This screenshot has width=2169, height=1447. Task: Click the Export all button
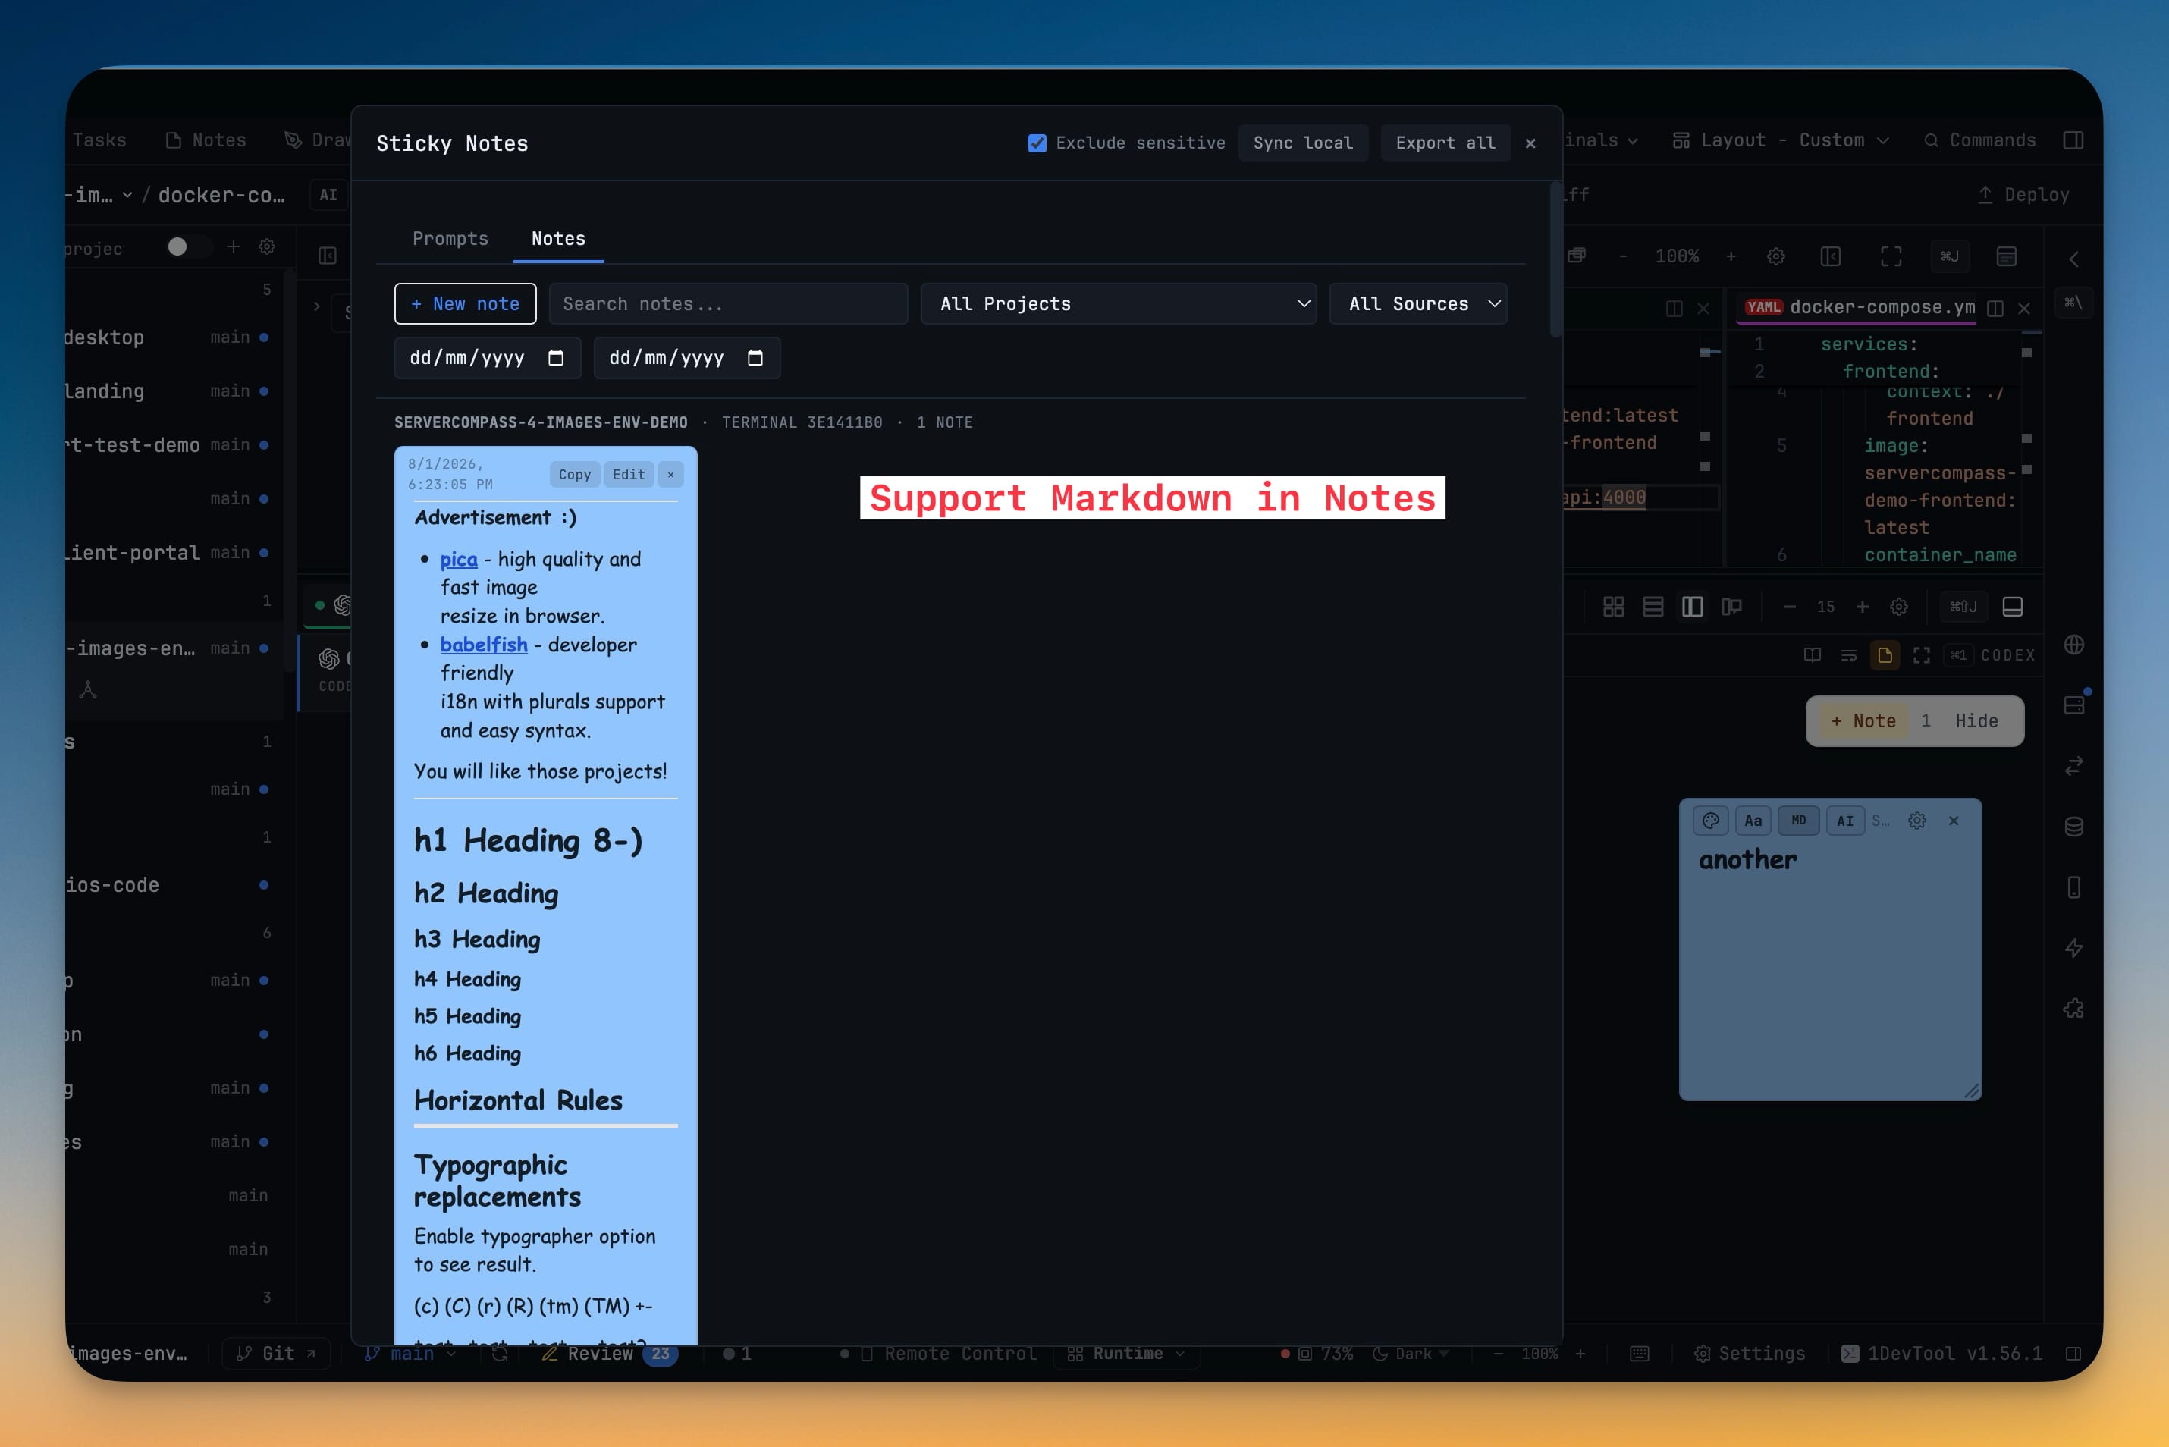pos(1445,143)
